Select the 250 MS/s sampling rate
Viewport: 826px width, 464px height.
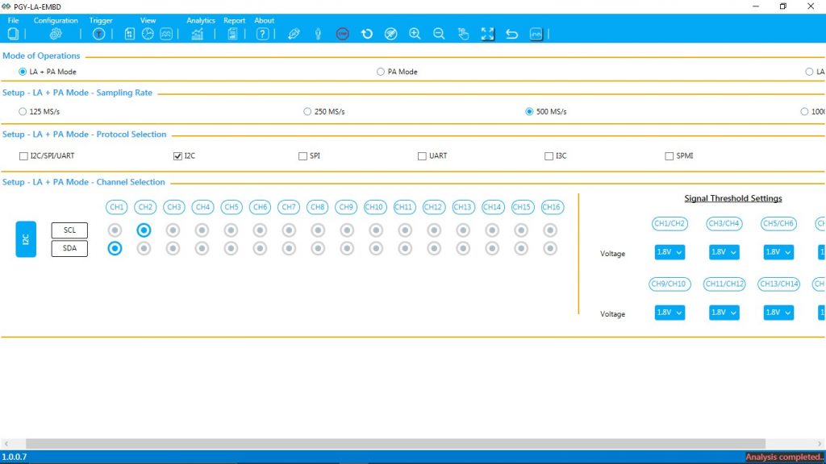pyautogui.click(x=307, y=111)
